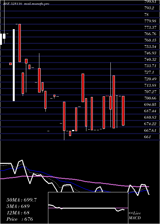Click the 667.61 price level
The height and width of the screenshot is (224, 160).
tap(151, 130)
